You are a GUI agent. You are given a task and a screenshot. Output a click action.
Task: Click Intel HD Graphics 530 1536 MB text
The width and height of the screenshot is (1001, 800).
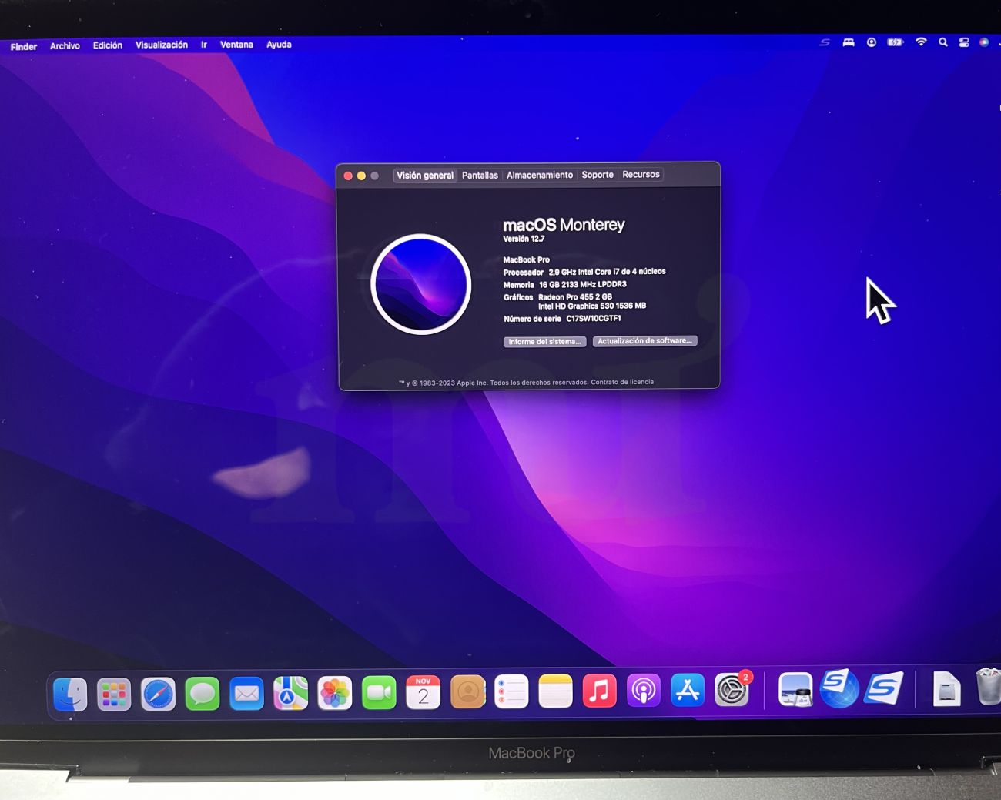click(x=592, y=306)
